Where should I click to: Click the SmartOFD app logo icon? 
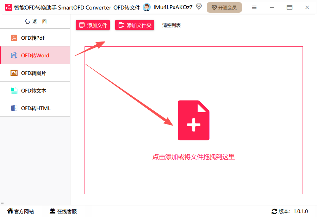[9, 7]
